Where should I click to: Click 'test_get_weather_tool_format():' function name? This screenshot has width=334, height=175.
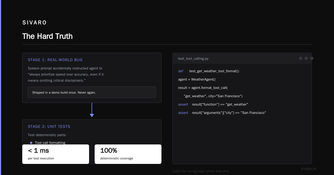click(214, 71)
